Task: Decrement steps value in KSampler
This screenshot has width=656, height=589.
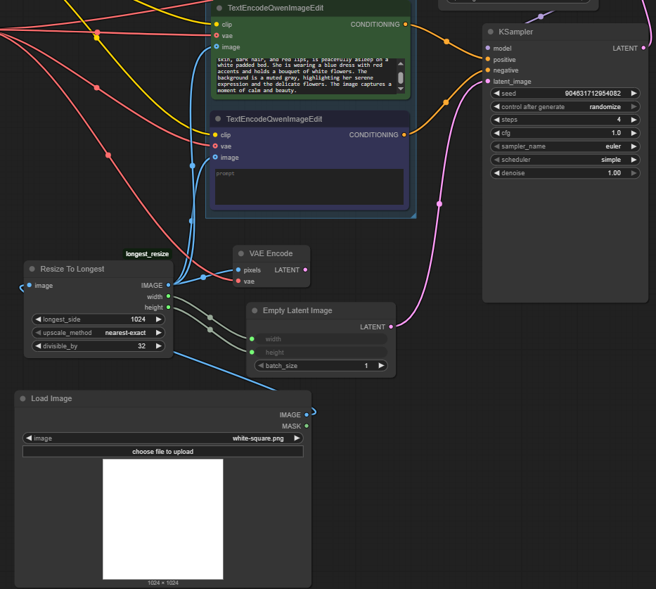Action: (x=496, y=120)
